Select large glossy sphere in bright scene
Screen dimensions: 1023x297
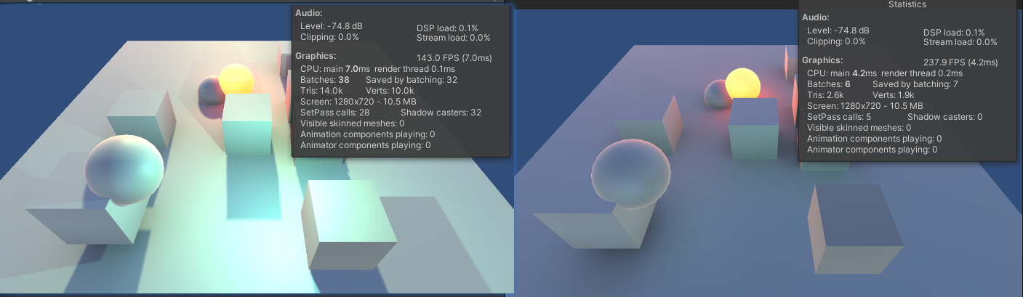[124, 166]
